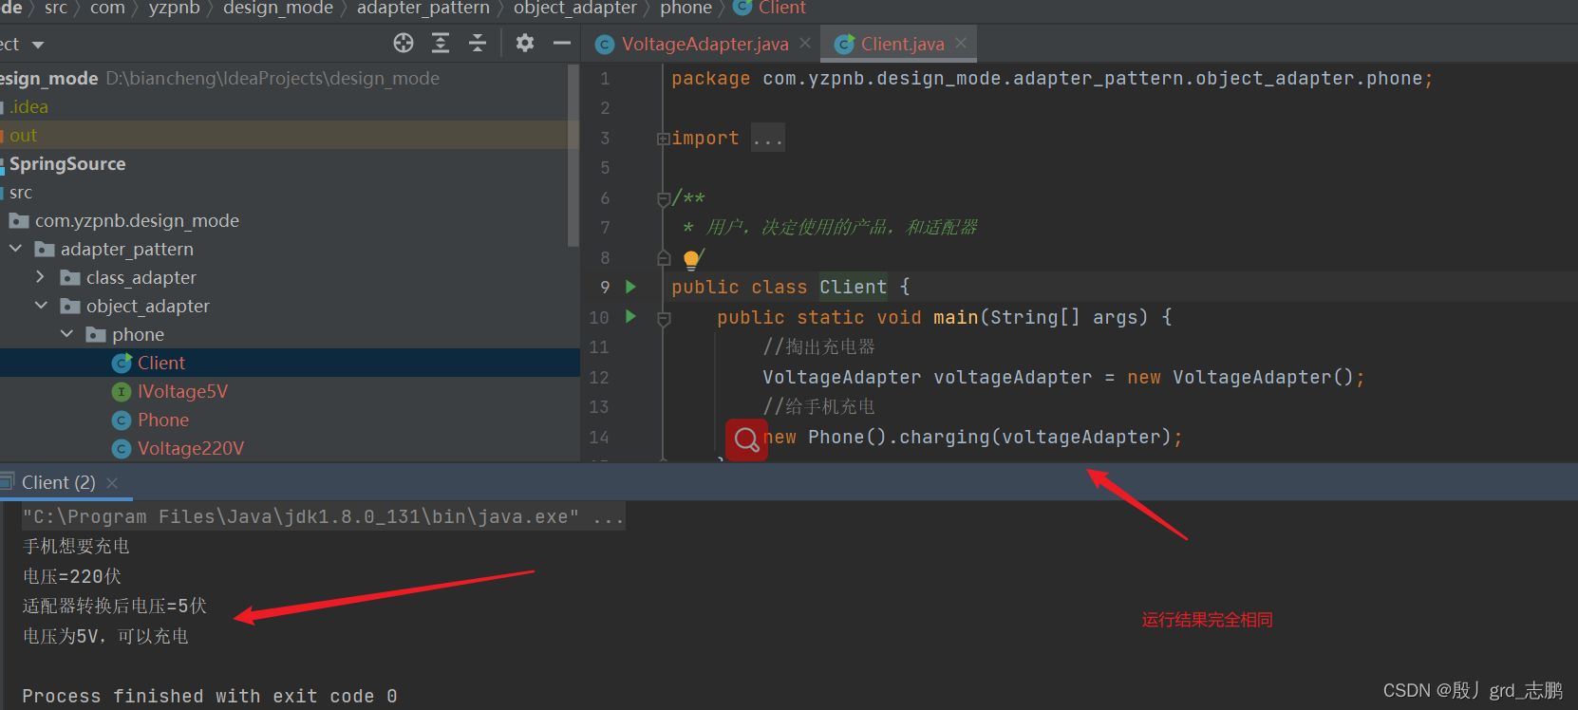Expand folded import statements on line 3
This screenshot has height=710, width=1578.
click(x=663, y=139)
